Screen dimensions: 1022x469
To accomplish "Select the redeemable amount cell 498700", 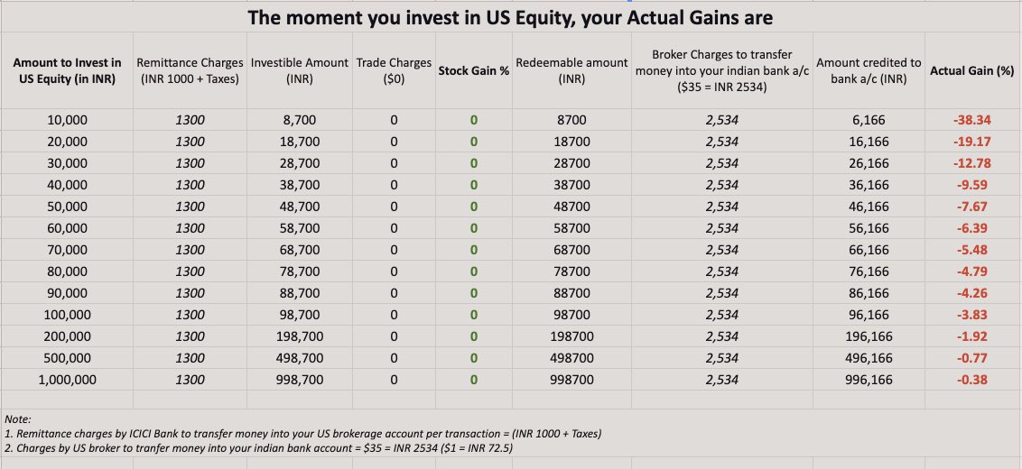I will pos(571,358).
